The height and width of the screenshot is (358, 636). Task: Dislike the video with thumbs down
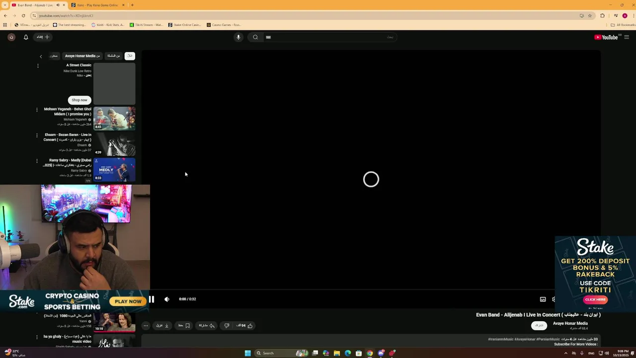pos(227,326)
